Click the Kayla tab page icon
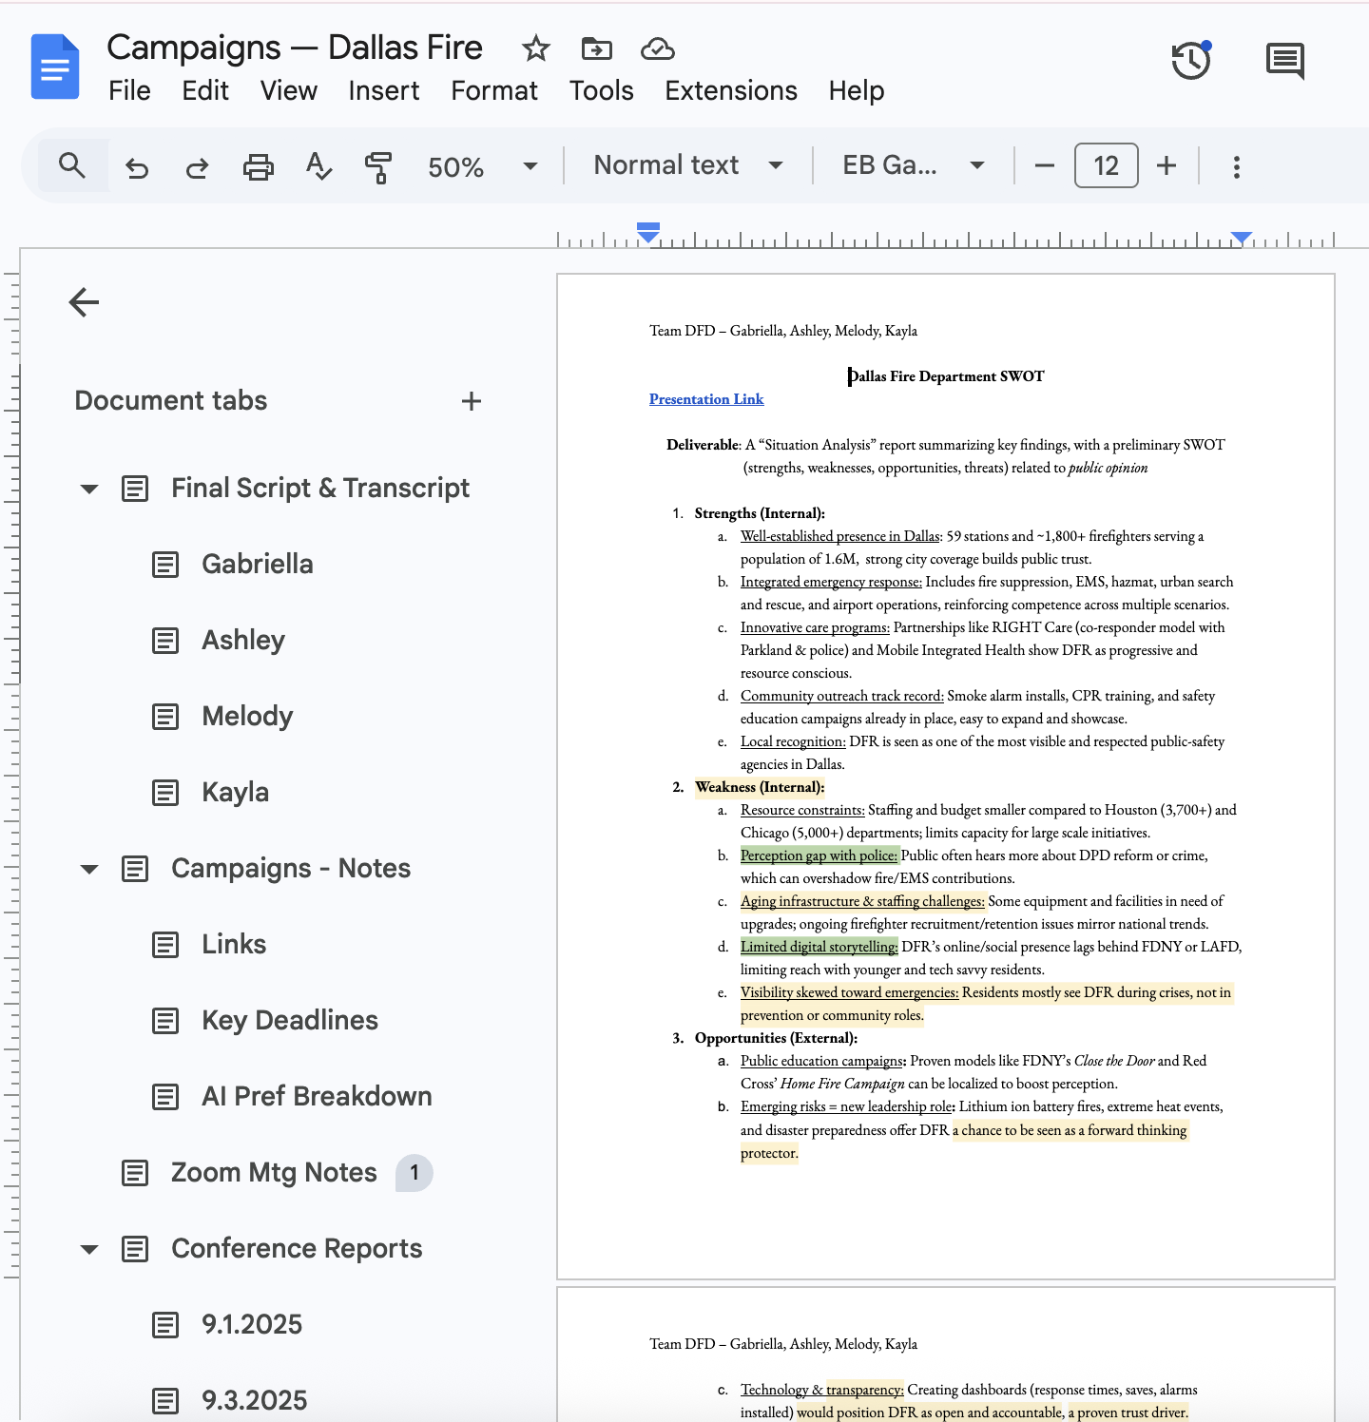The width and height of the screenshot is (1369, 1422). (165, 793)
